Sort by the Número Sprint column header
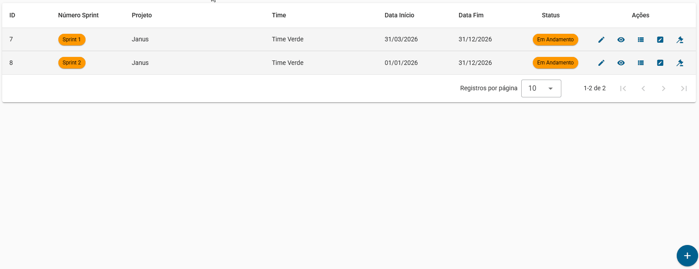 click(78, 15)
